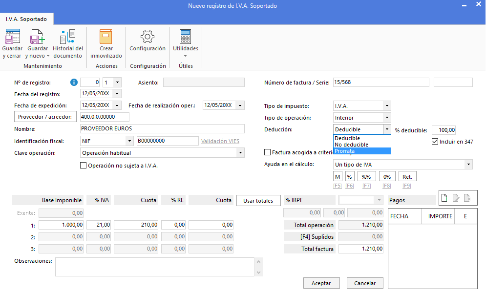
Task: Click Número de factura field
Action: tap(381, 83)
